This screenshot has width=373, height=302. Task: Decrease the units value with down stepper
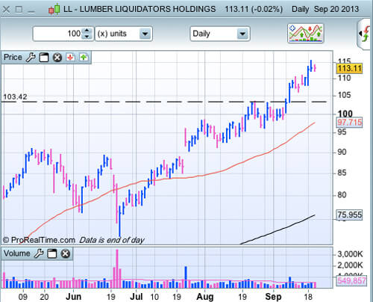pyautogui.click(x=87, y=37)
